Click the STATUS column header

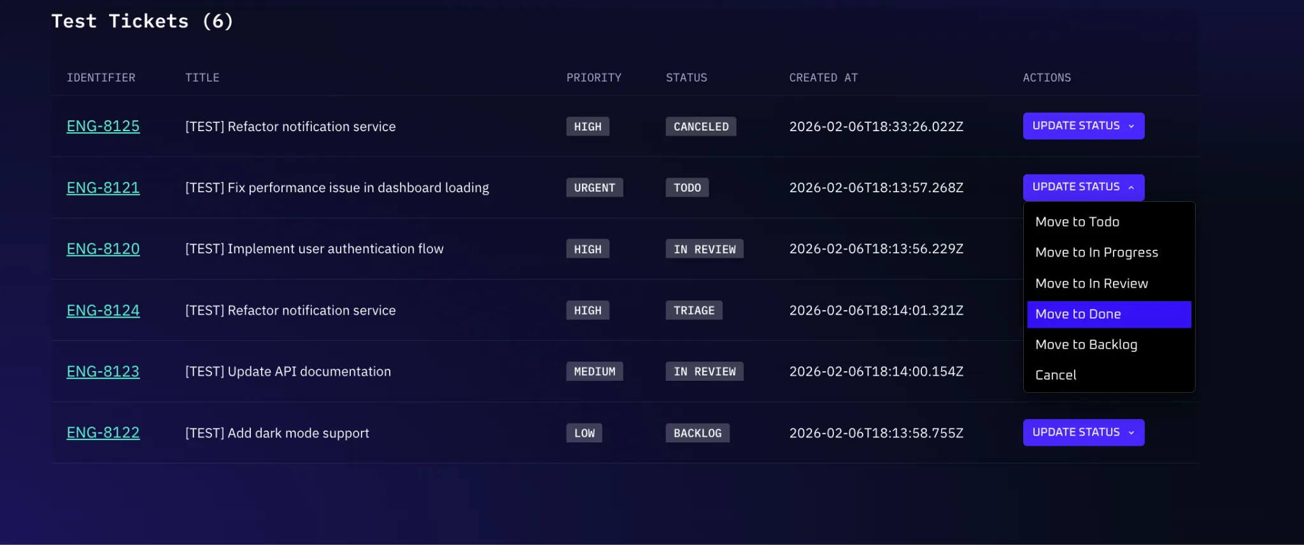[686, 78]
